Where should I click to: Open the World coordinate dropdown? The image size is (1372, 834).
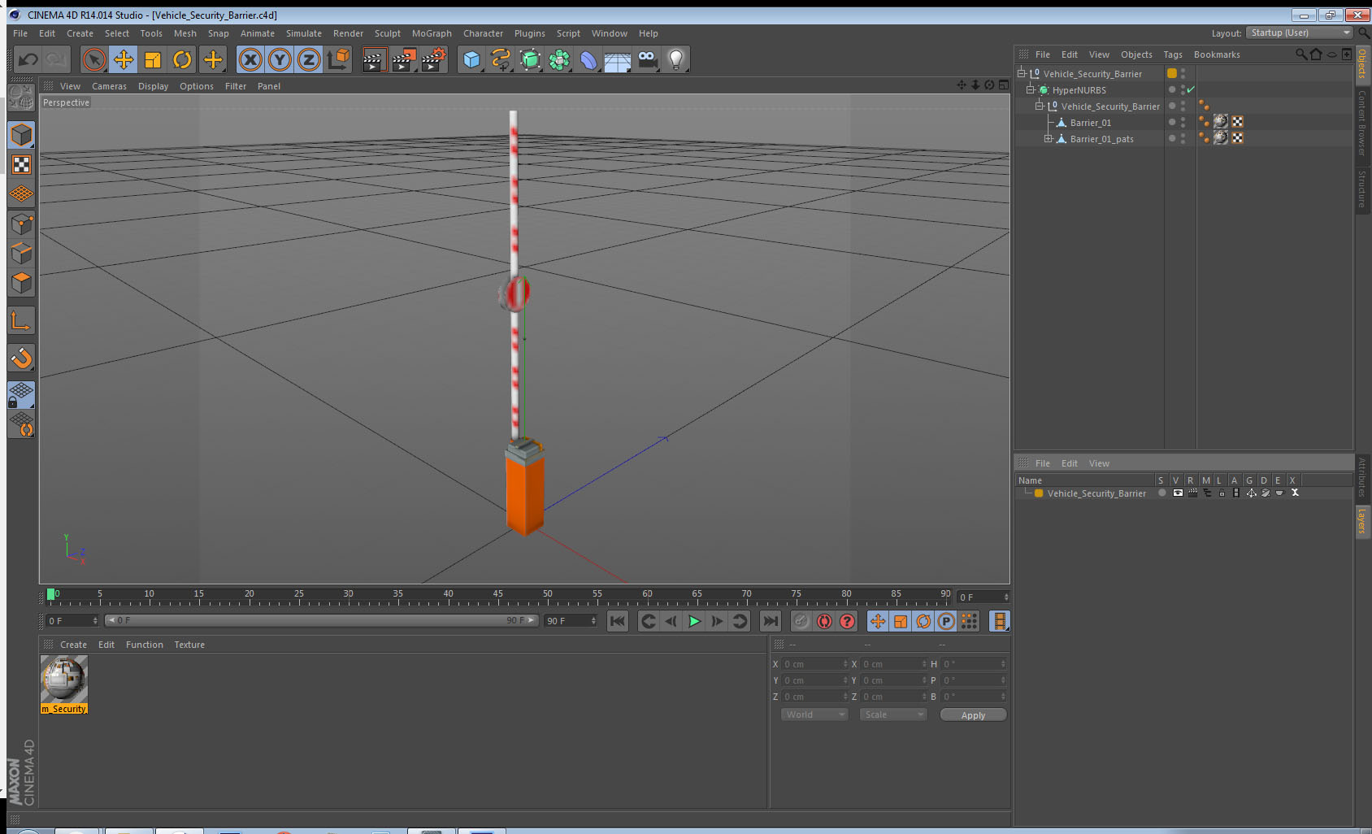(814, 715)
